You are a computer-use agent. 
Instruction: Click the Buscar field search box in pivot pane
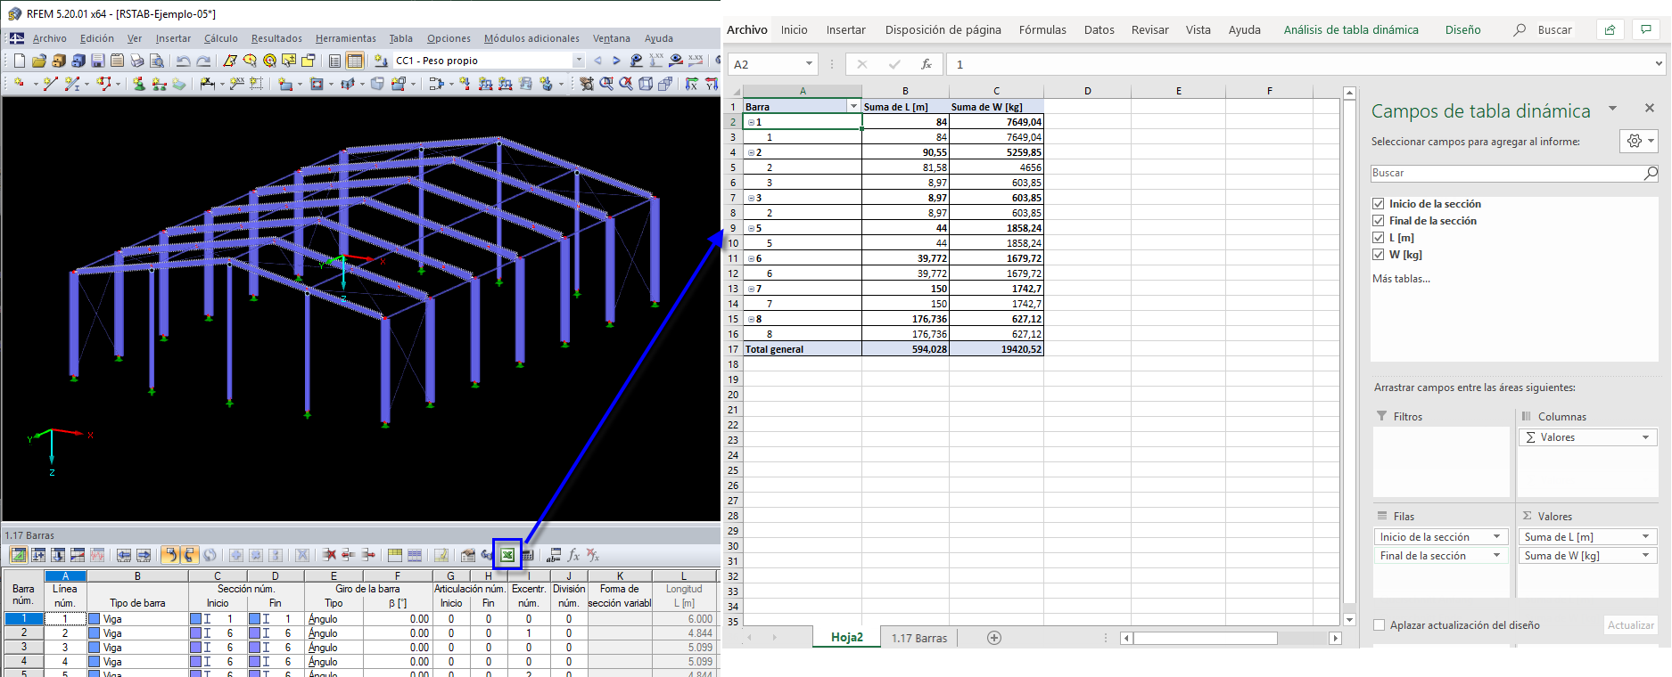pos(1514,173)
